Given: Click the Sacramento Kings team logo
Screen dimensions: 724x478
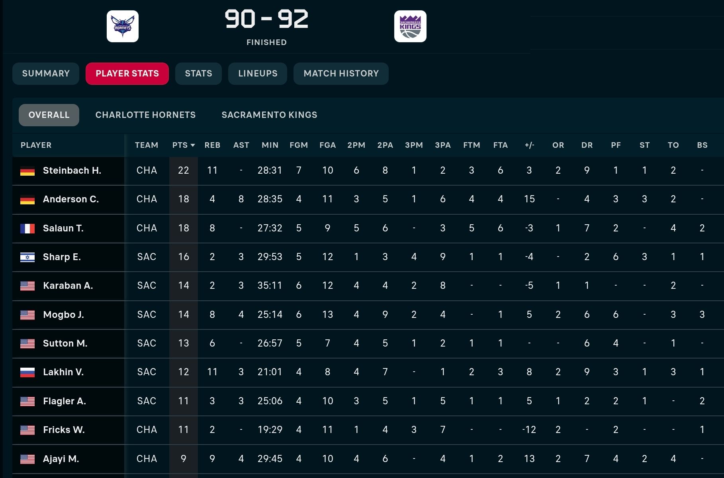Looking at the screenshot, I should tap(410, 26).
